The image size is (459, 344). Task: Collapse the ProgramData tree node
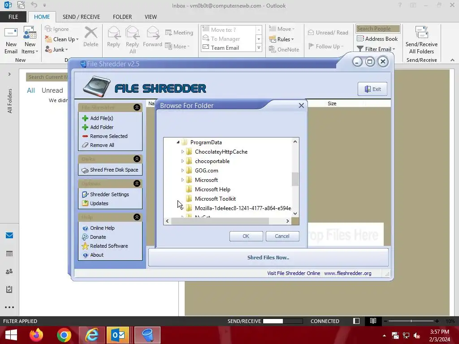[178, 142]
